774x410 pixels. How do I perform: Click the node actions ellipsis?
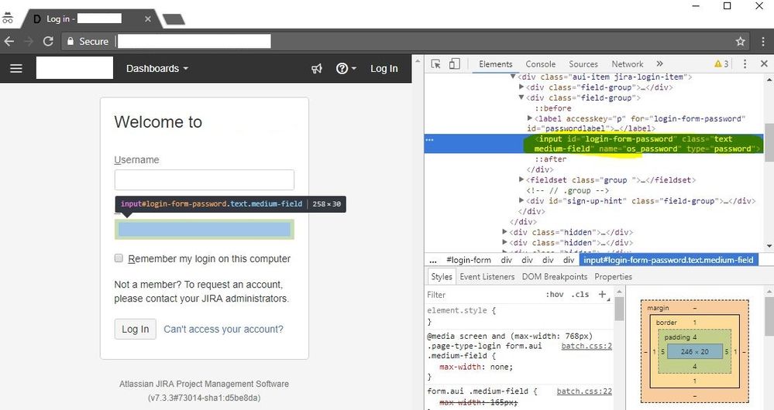pos(429,139)
